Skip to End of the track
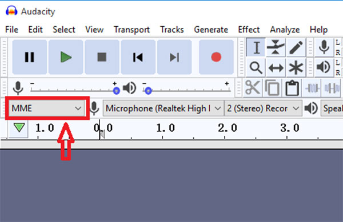 pyautogui.click(x=174, y=57)
